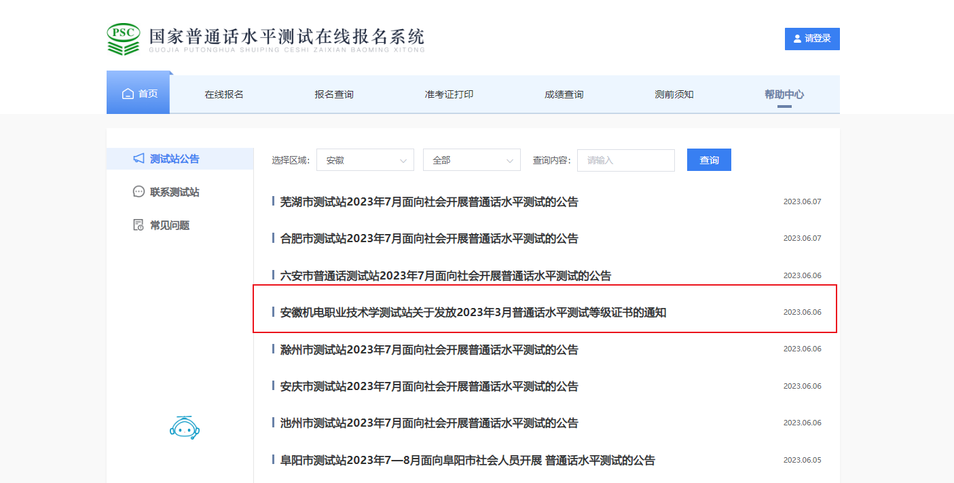Open 安徽机电职业技术学 certificate notice
This screenshot has width=954, height=483.
pyautogui.click(x=473, y=312)
